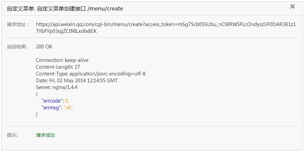Click the dialog title 自定义菜单创建接口 /menu/create
The height and width of the screenshot is (152, 305).
click(65, 9)
